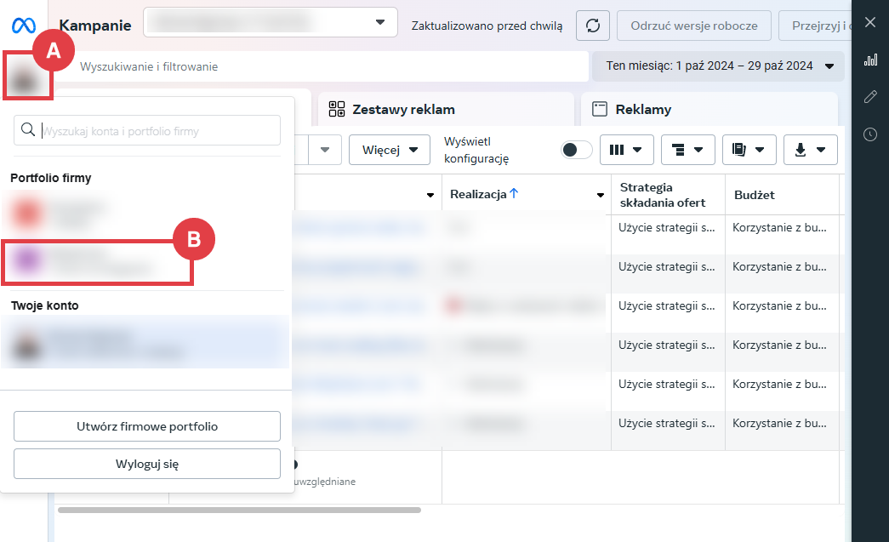Open the clock history icon in right sidebar

[869, 134]
